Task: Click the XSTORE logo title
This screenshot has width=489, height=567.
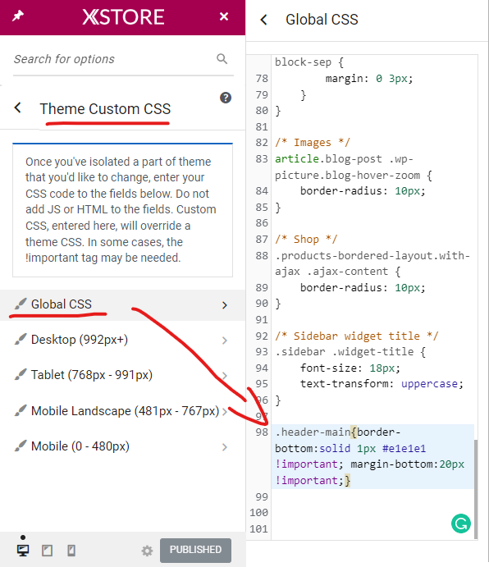Action: [123, 17]
